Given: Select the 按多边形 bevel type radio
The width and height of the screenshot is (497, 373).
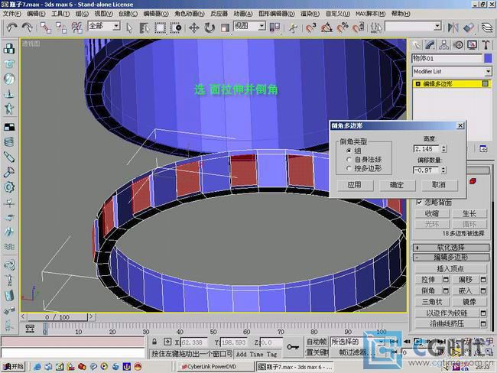Looking at the screenshot, I should (x=349, y=168).
